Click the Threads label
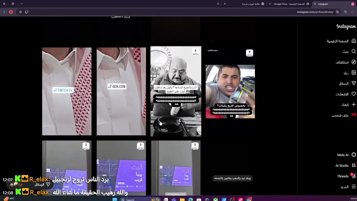357x201 pixels. tap(343, 176)
